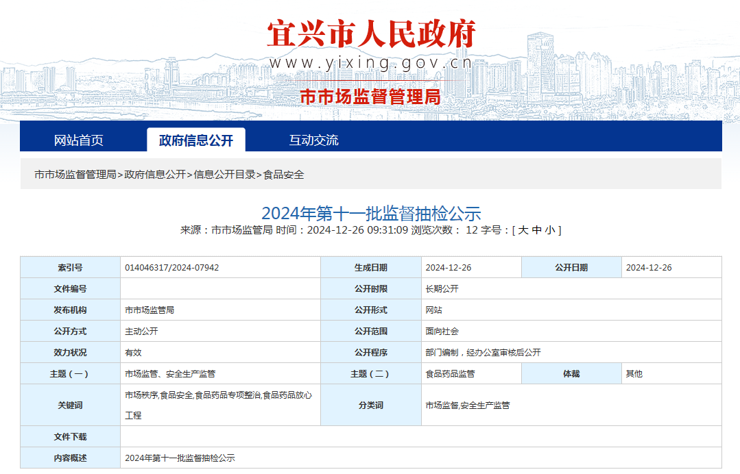Viewport: 740px width, 474px height.
Task: Click the 公开时限 header cell
Action: tap(371, 289)
